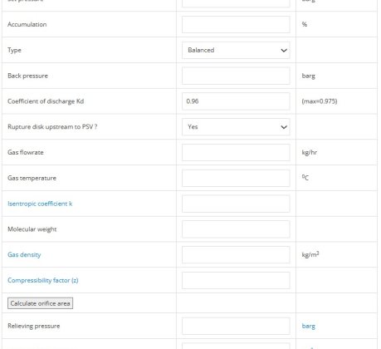Image resolution: width=381 pixels, height=349 pixels.
Task: Open the Gas density link
Action: point(24,254)
